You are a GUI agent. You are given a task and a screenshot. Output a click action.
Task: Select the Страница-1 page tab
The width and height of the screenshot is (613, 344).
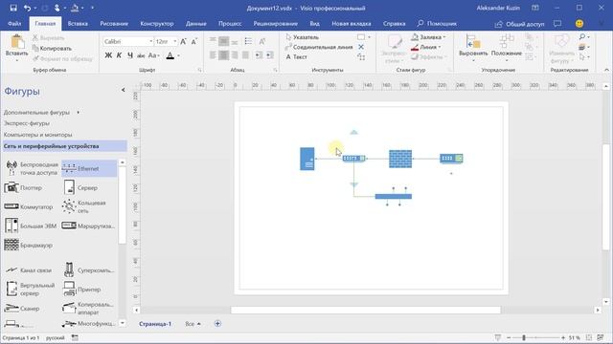155,324
